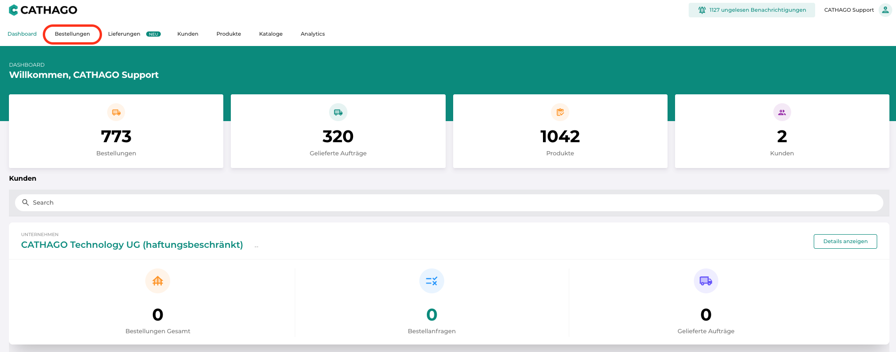Open the Bestellungen tab
The image size is (896, 352).
tap(72, 34)
